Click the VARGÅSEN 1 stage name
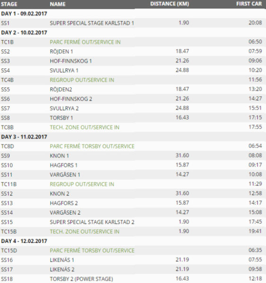The width and height of the screenshot is (266, 283). coord(65,175)
